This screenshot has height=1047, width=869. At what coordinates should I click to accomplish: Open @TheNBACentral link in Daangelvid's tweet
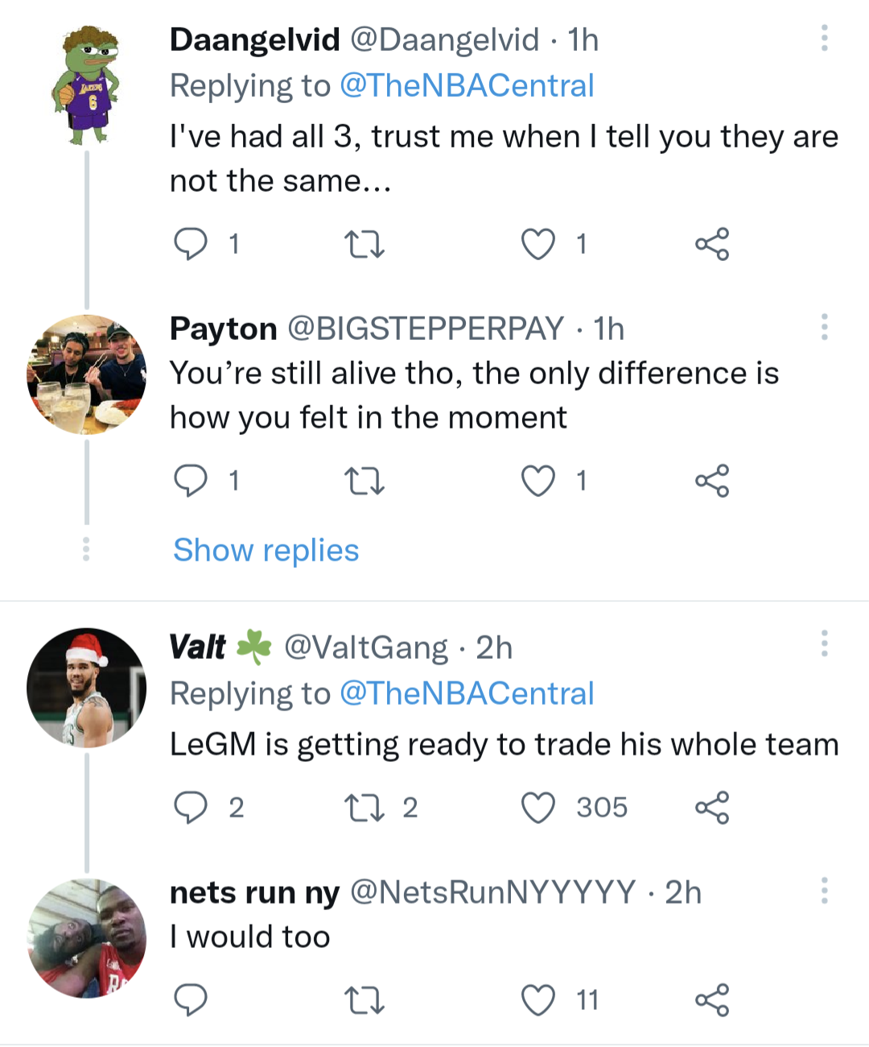pos(467,86)
